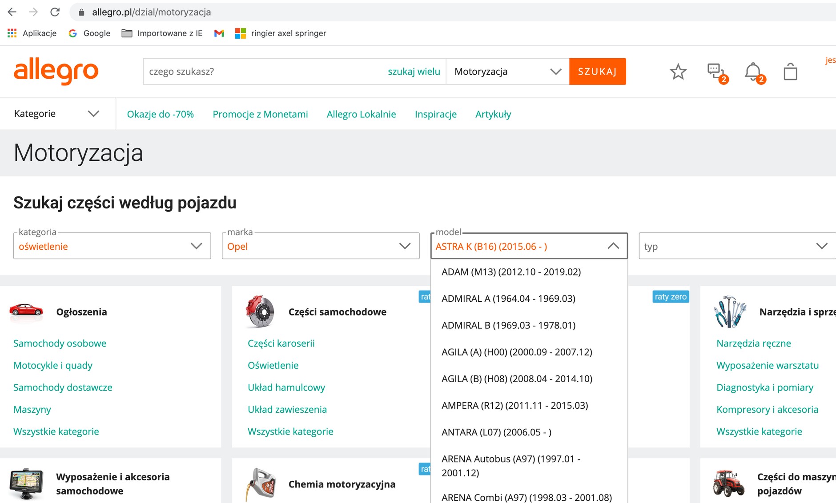
Task: Select ADAM (M13) from model list
Action: pos(511,272)
